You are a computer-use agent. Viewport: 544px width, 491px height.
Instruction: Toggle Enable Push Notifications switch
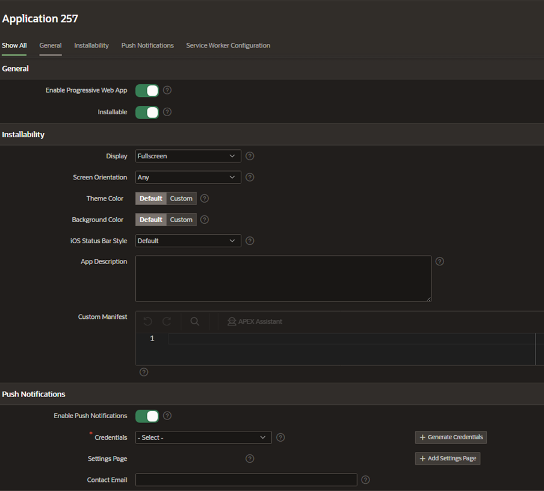click(x=147, y=416)
